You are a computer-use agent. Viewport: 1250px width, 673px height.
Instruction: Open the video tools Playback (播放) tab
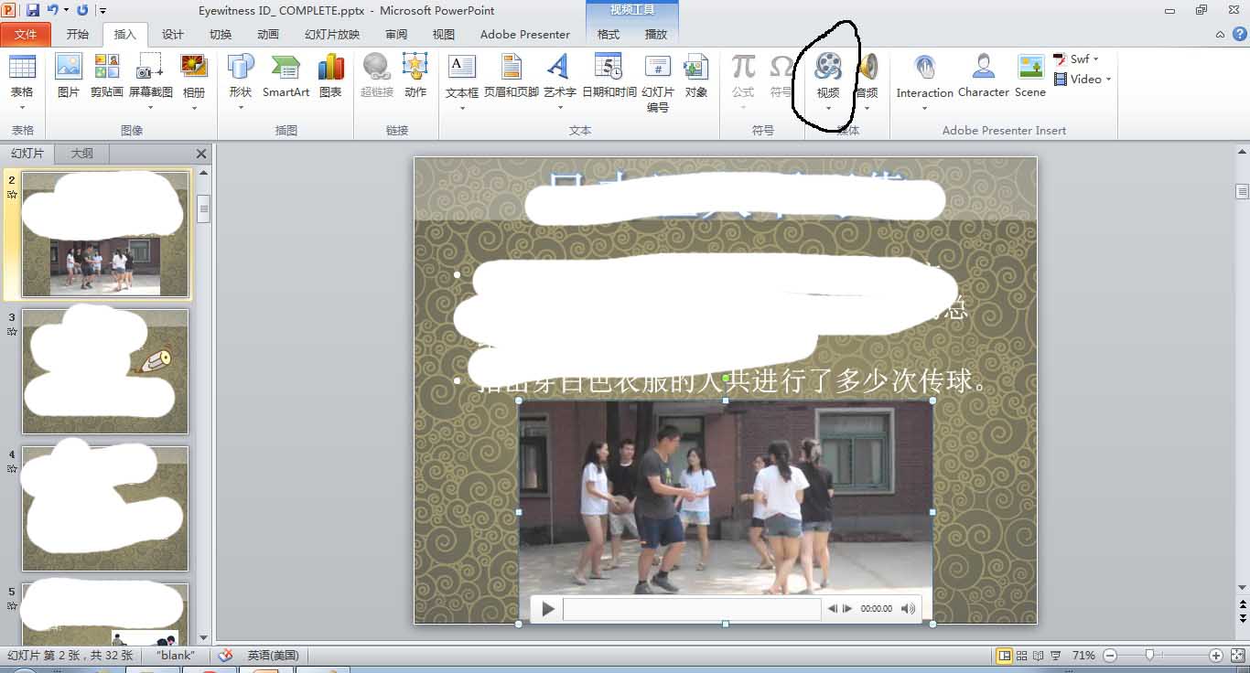(x=656, y=35)
